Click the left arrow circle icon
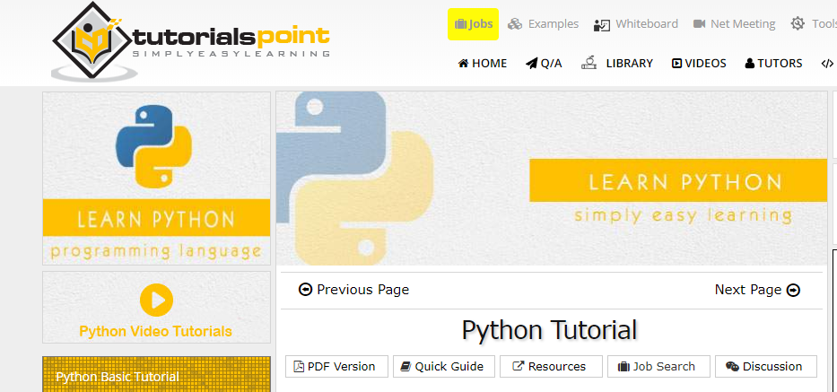 (x=305, y=290)
